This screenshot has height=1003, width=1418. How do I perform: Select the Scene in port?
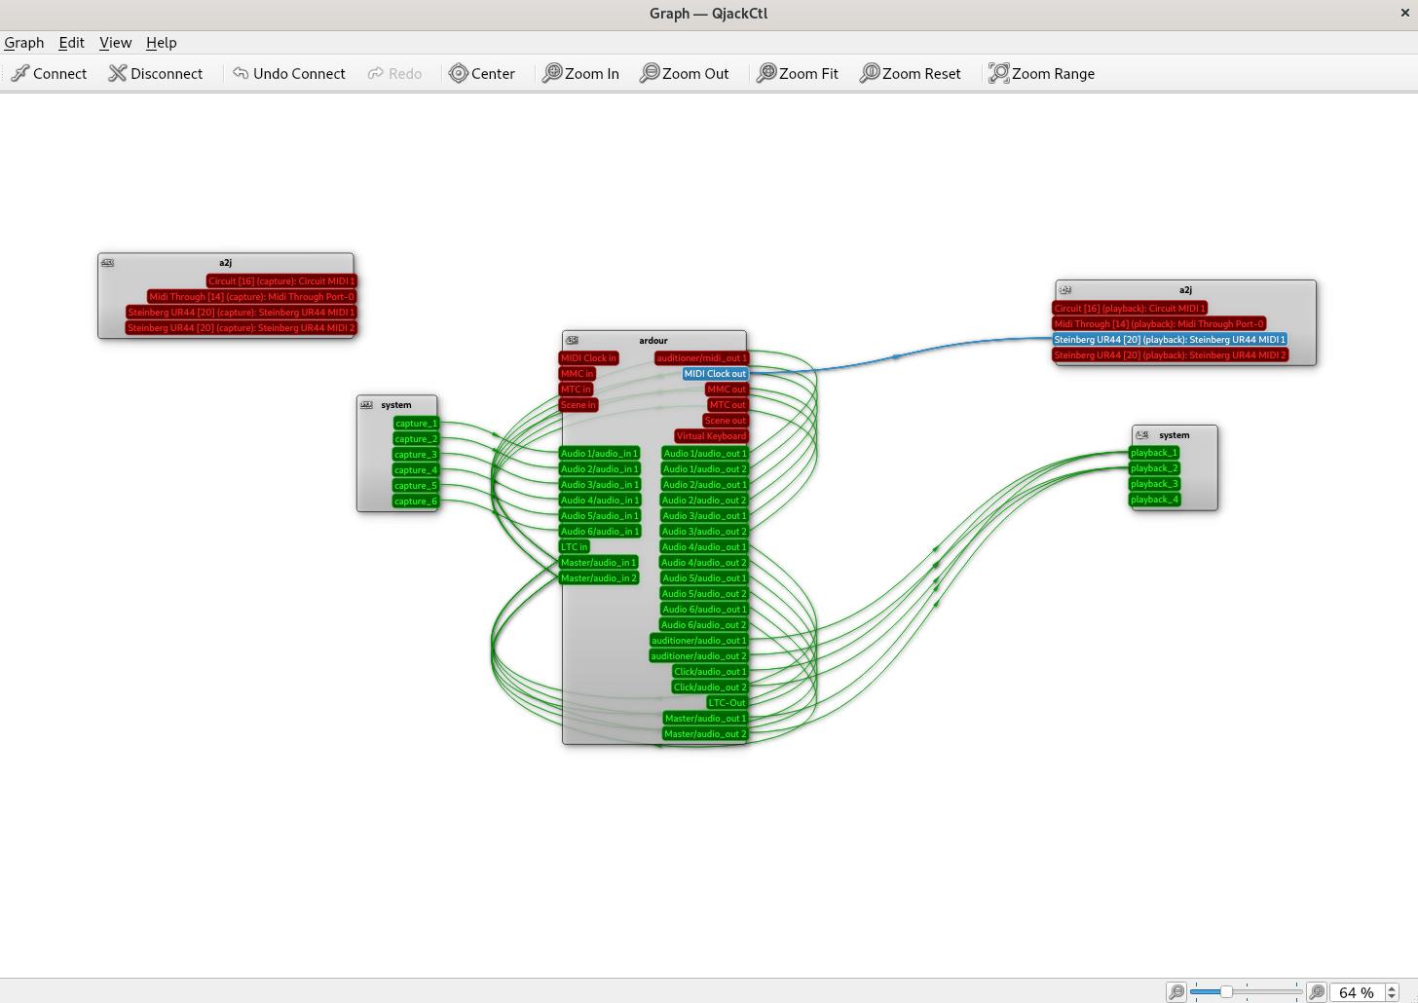[x=578, y=404]
